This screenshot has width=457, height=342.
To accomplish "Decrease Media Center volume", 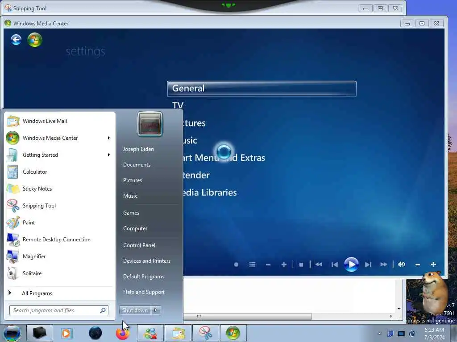I will click(418, 265).
